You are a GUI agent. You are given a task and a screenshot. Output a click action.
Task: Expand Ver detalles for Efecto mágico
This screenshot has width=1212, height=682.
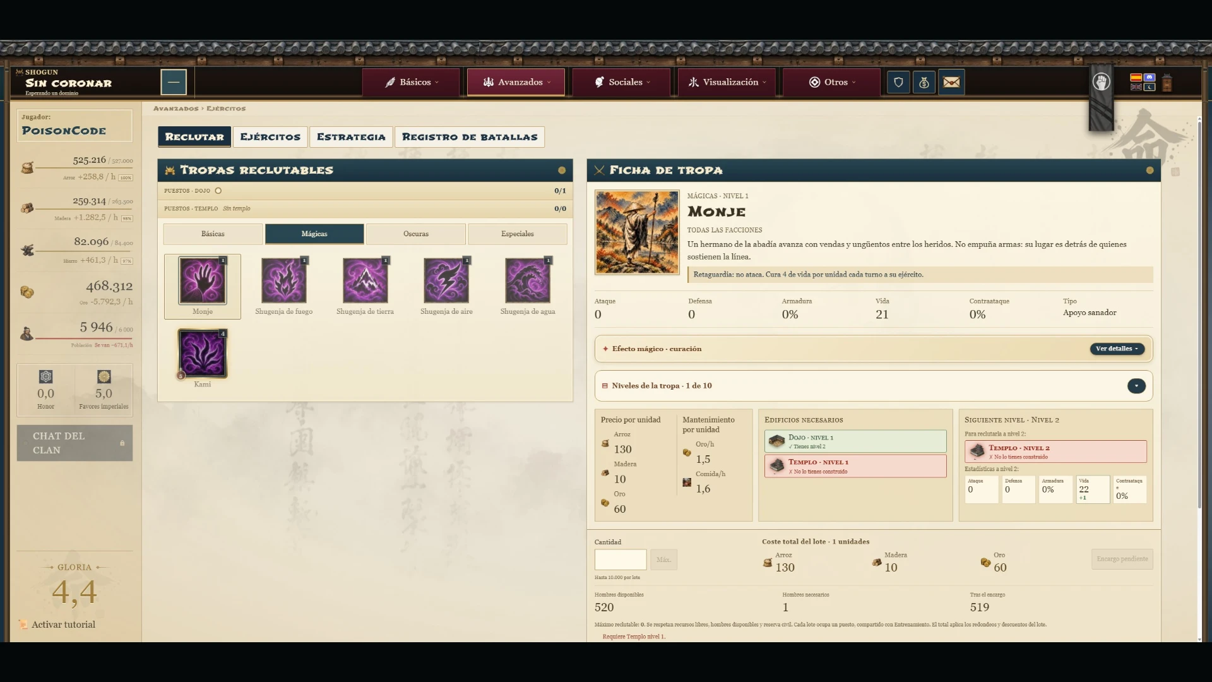click(x=1117, y=349)
